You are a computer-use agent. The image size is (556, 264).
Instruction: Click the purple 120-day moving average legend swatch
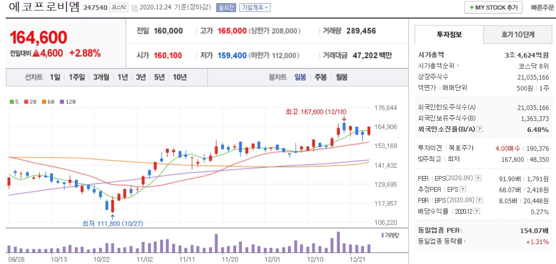coord(62,102)
